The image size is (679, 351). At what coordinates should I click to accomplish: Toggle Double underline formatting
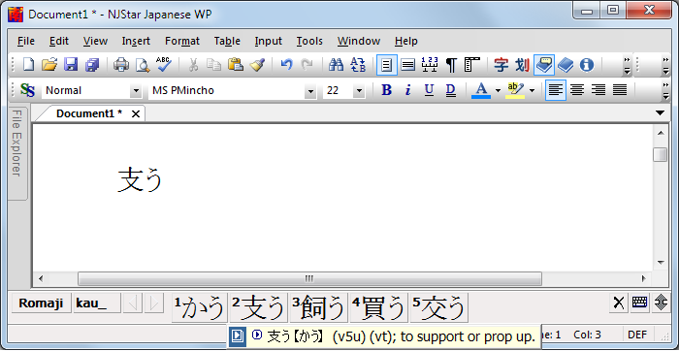pos(450,90)
